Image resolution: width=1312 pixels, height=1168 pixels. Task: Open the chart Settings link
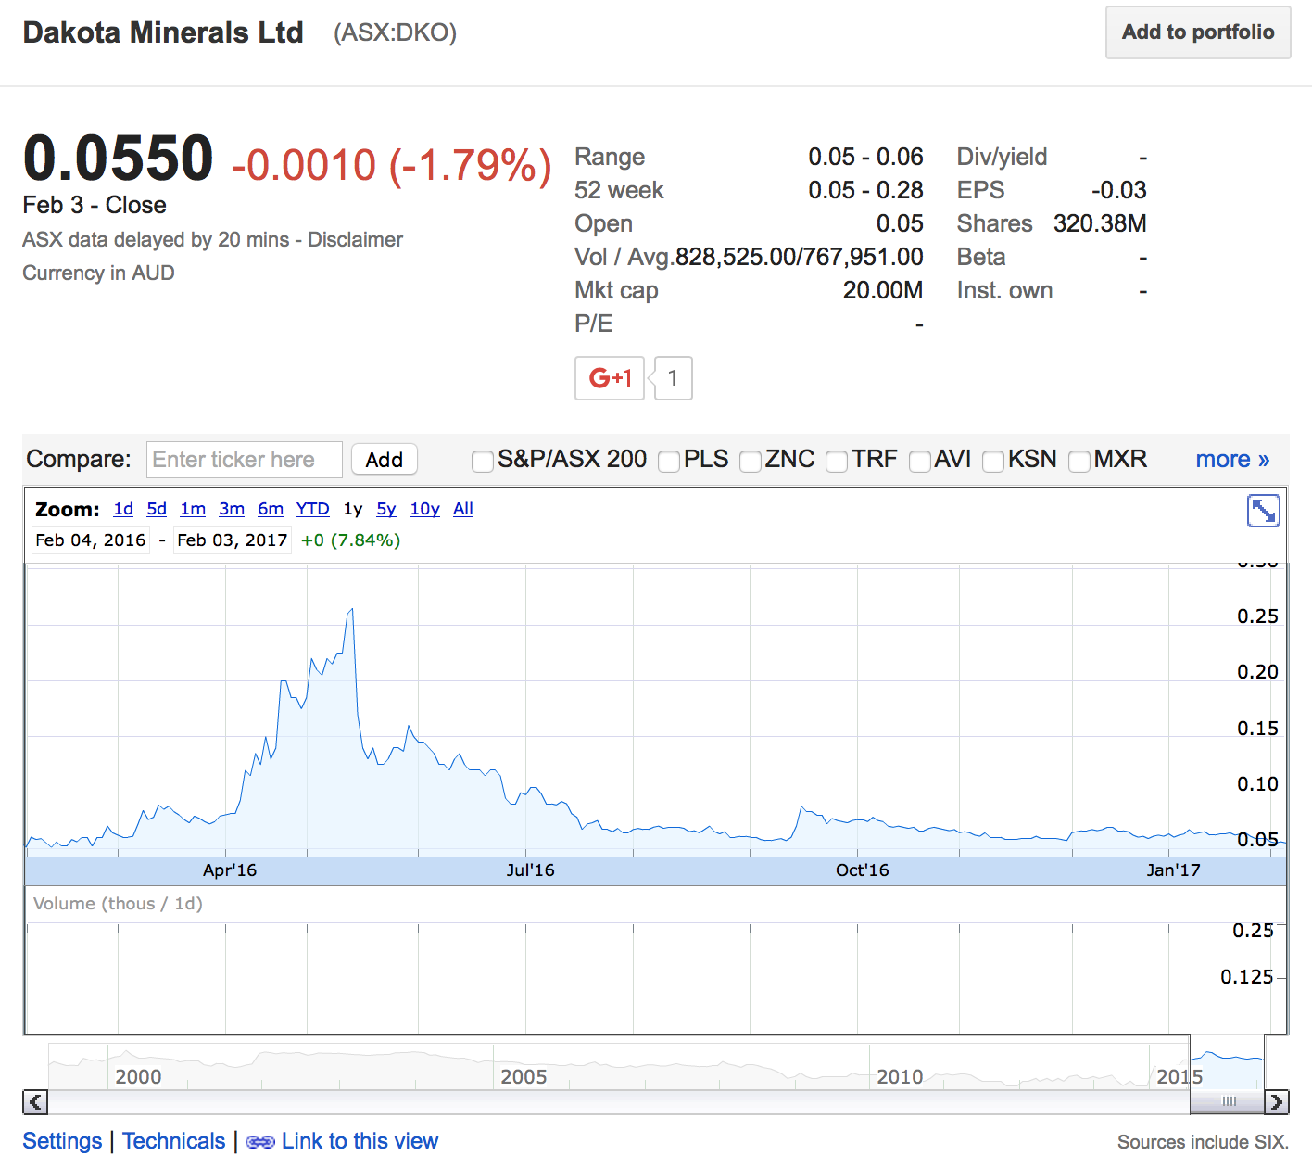pyautogui.click(x=62, y=1141)
